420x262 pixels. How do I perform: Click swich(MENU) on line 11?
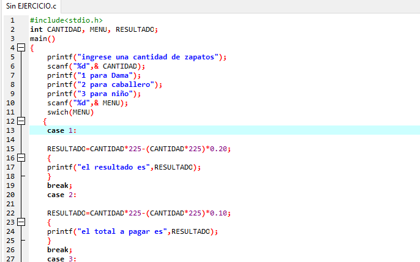pyautogui.click(x=70, y=112)
